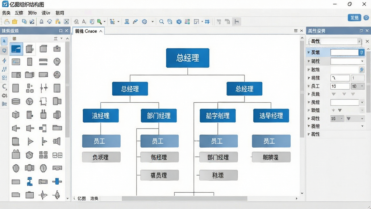The width and height of the screenshot is (371, 209).
Task: Open the second property row dropdown
Action: pyautogui.click(x=362, y=61)
